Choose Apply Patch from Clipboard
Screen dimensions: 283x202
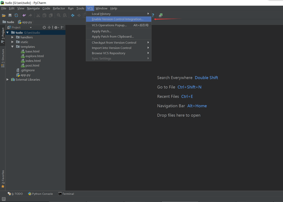click(x=118, y=36)
